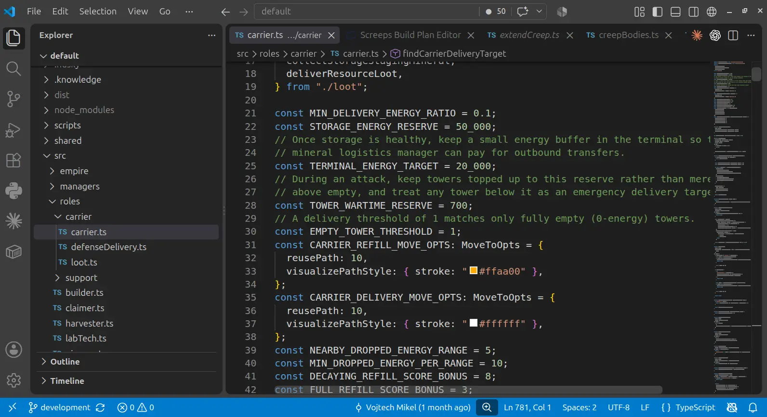
Task: Open the Source Control view
Action: pos(13,100)
